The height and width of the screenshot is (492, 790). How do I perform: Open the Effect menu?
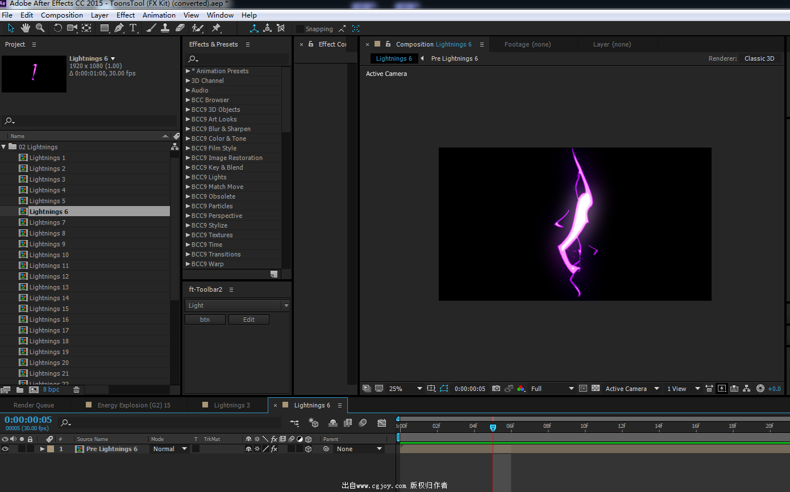pos(126,15)
